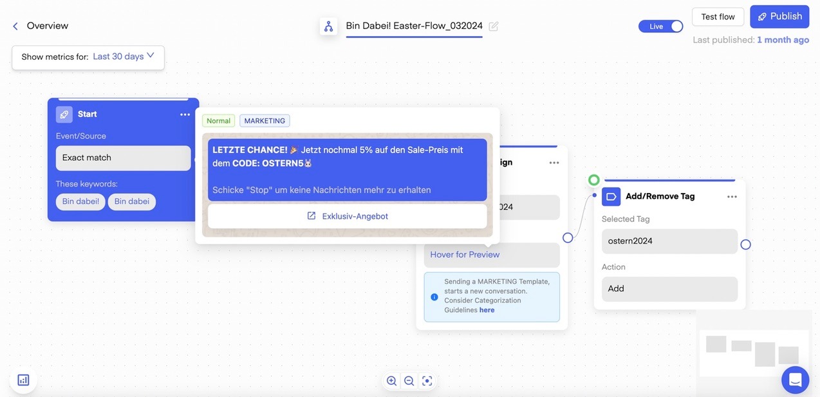The height and width of the screenshot is (397, 820).
Task: Open the Start node three-dot menu
Action: [185, 115]
